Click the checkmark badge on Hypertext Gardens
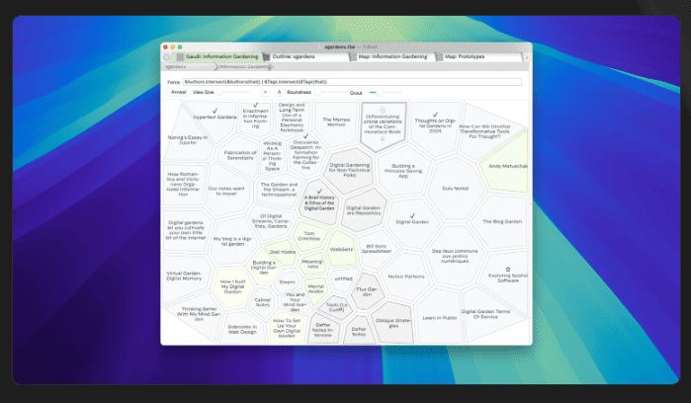 215,111
